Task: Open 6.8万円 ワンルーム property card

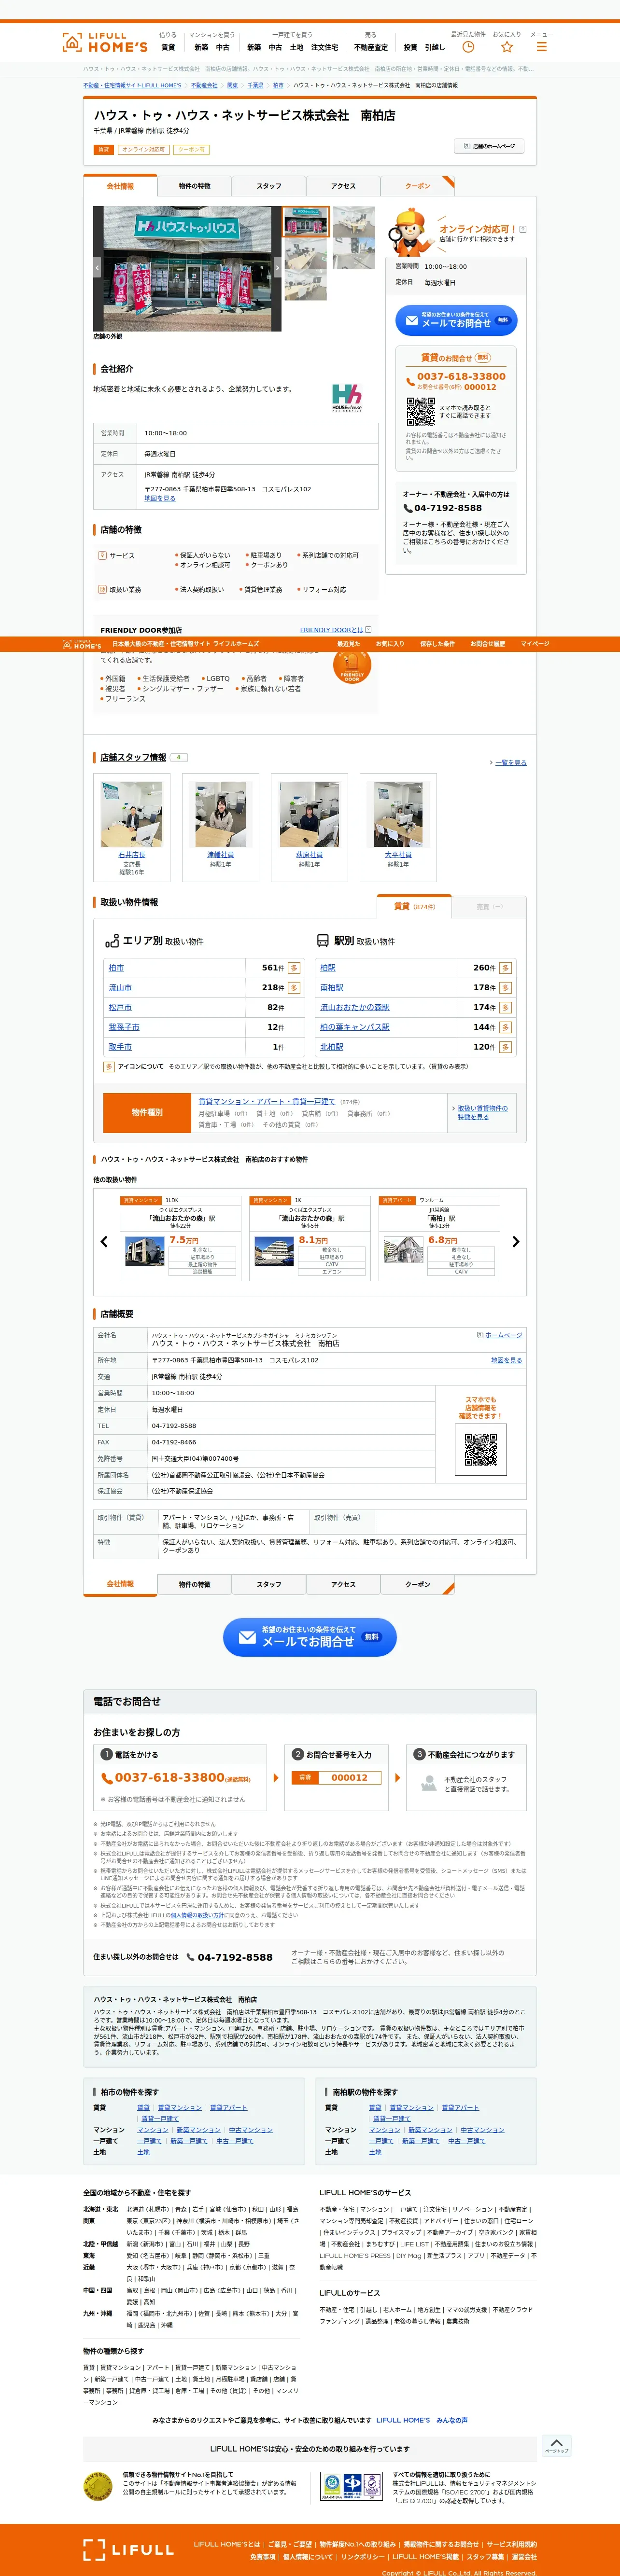Action: pos(439,1238)
